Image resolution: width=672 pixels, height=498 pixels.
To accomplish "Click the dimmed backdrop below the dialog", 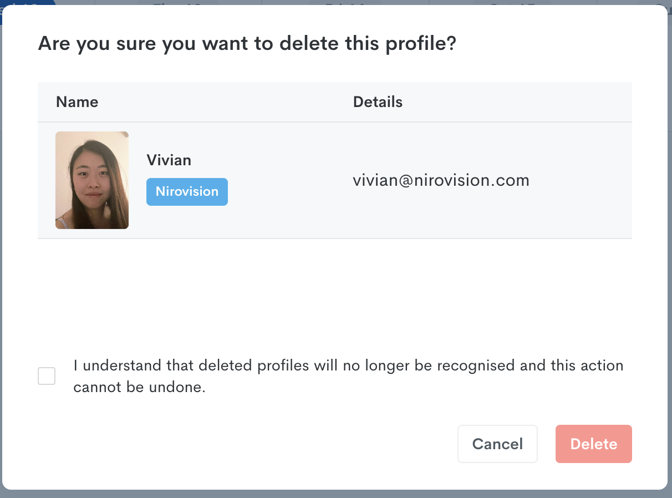I will (336, 494).
